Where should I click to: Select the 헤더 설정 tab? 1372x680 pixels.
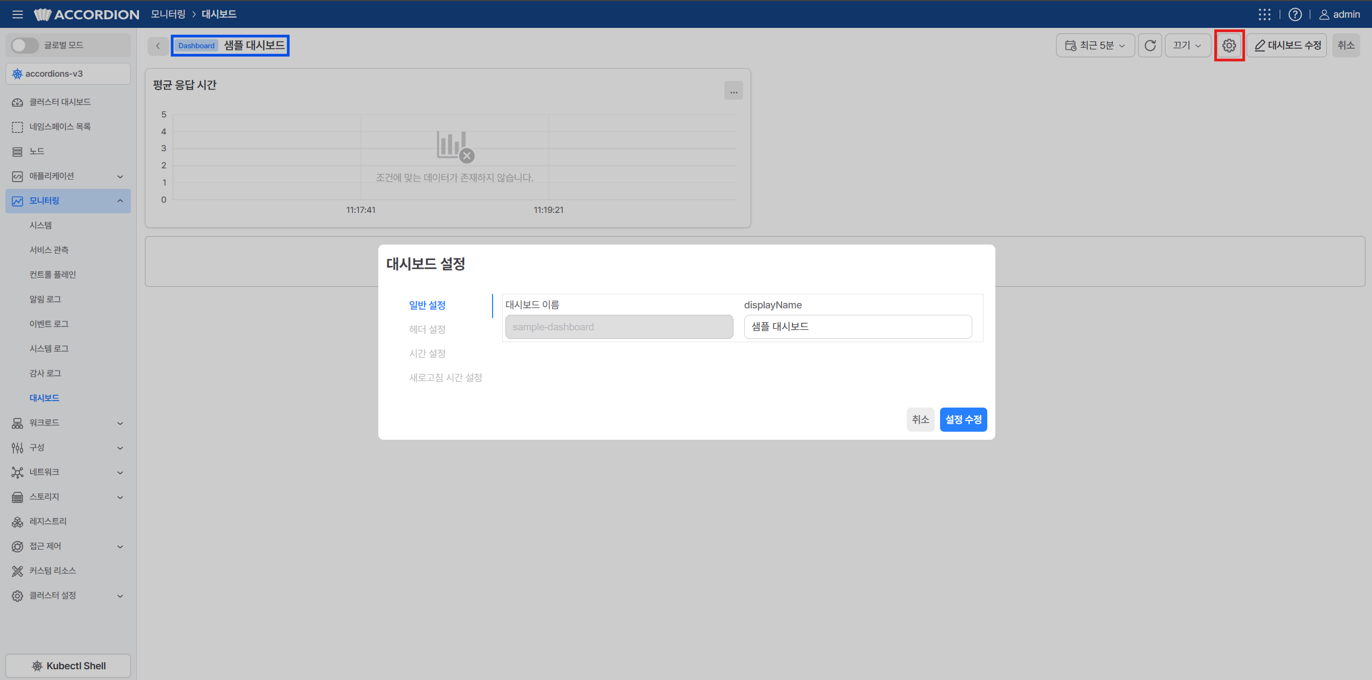[x=427, y=329]
